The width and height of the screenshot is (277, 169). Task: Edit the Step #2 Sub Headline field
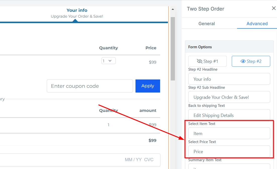click(x=229, y=97)
